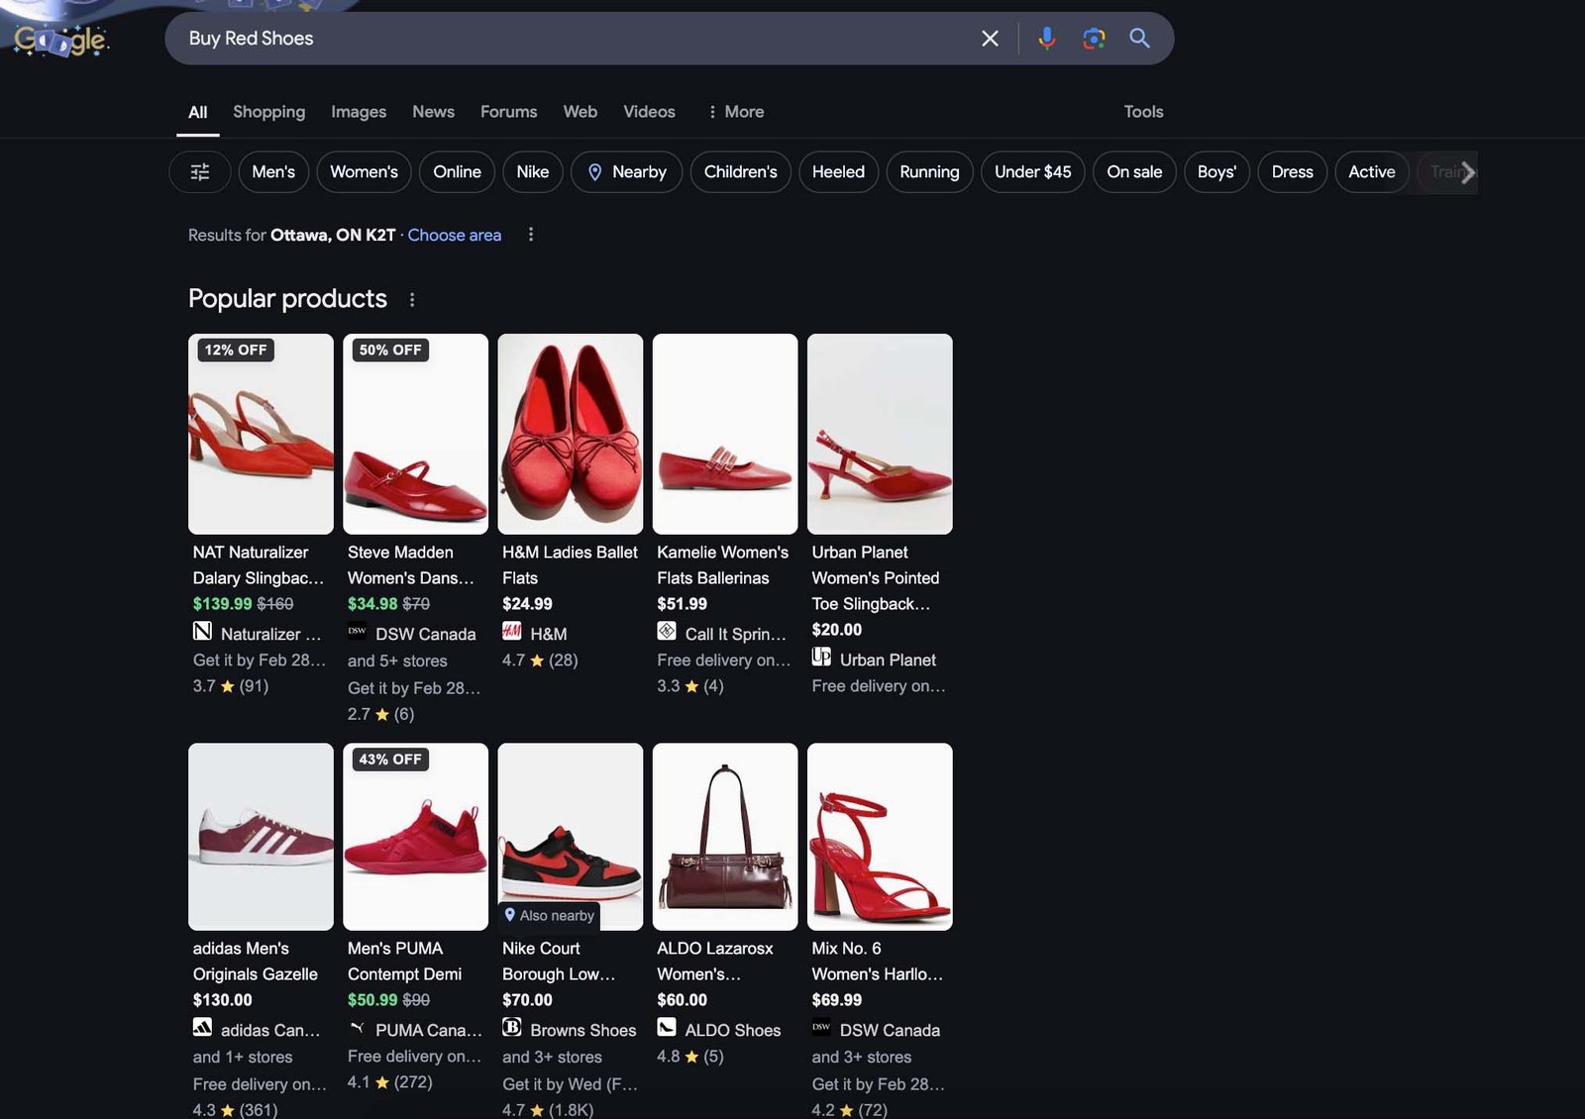Click the 50% OFF badge on Steve Madden
This screenshot has width=1585, height=1119.
(390, 350)
